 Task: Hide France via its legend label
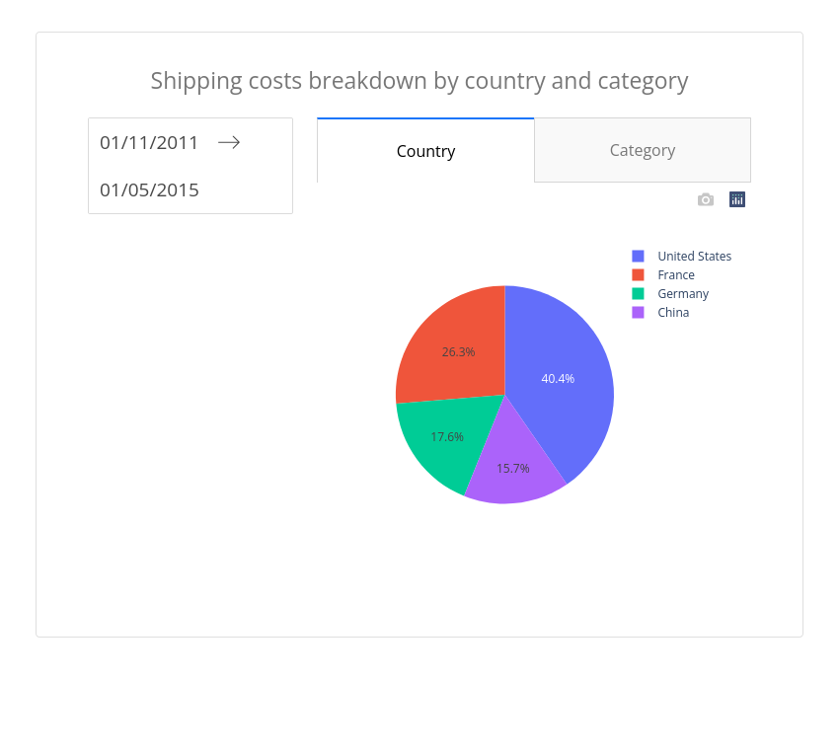pos(676,275)
